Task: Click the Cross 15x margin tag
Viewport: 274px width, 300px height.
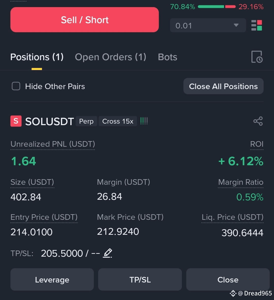Action: pos(118,121)
